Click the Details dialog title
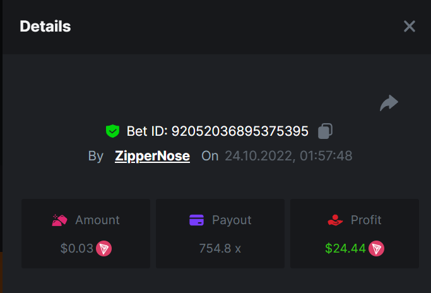 45,27
